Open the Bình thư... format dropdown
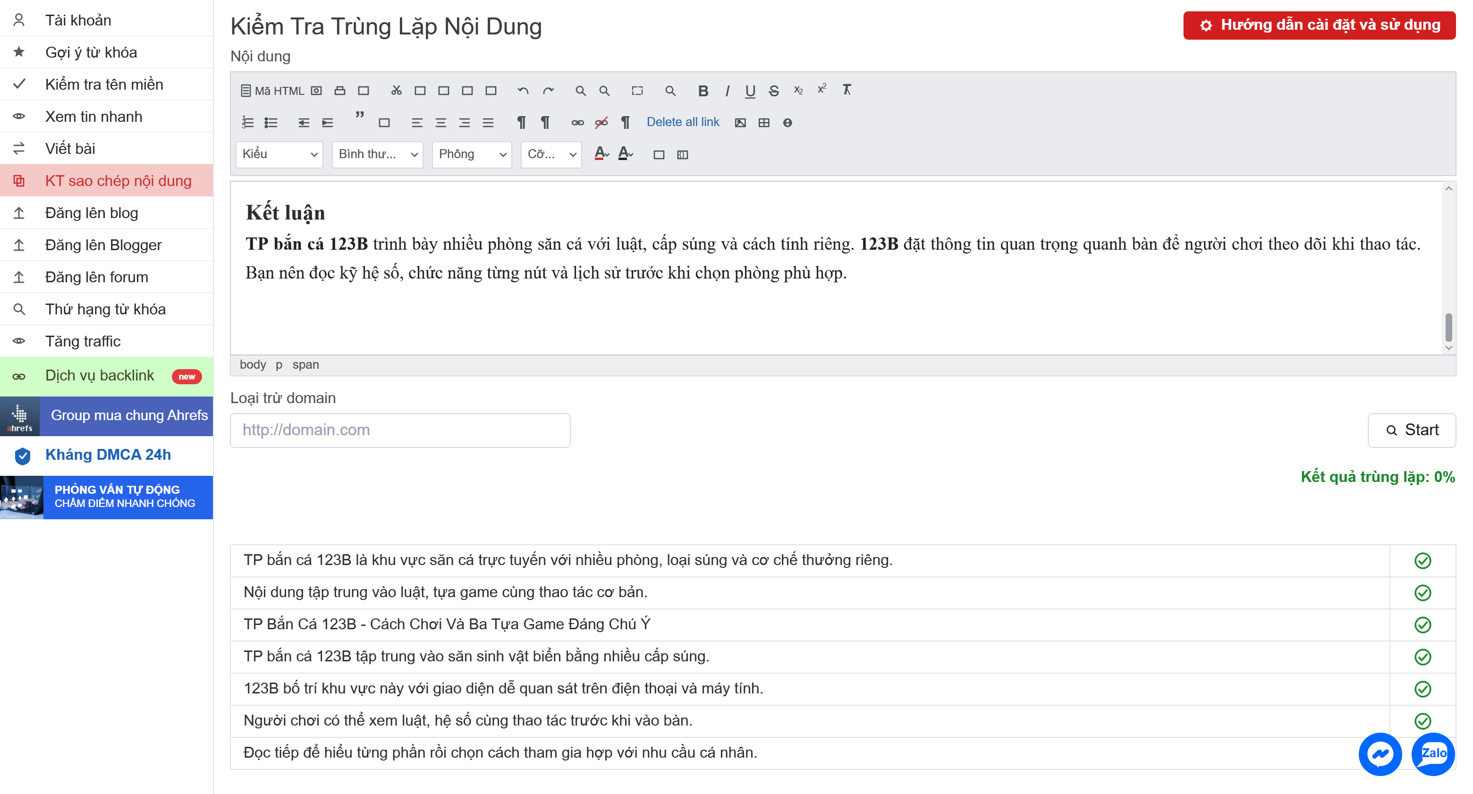 (x=377, y=154)
